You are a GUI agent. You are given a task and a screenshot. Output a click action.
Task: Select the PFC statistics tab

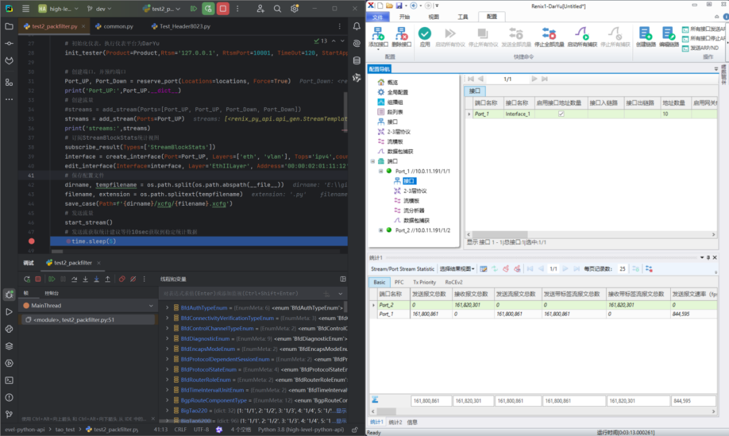399,282
